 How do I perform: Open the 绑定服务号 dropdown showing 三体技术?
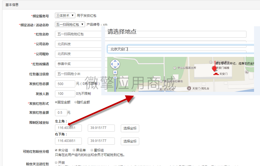pyautogui.click(x=65, y=15)
